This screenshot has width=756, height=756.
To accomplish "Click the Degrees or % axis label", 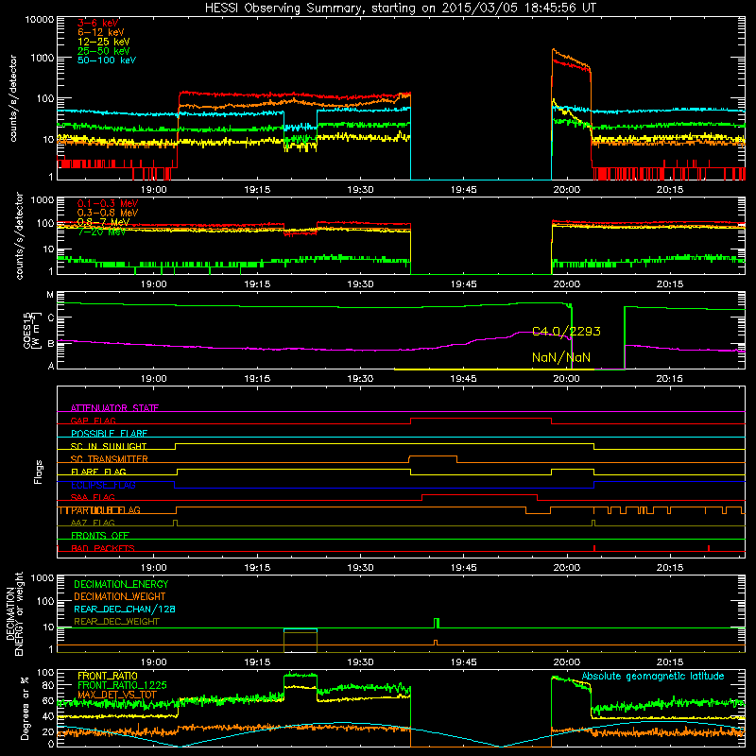I will pyautogui.click(x=25, y=708).
